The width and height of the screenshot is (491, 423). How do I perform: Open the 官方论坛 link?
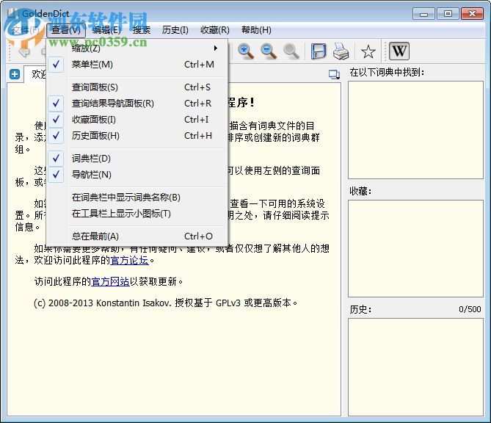coord(129,261)
